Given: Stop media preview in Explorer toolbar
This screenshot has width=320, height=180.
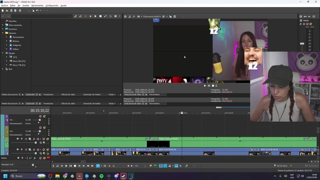Looking at the screenshot, I should (x=100, y=16).
